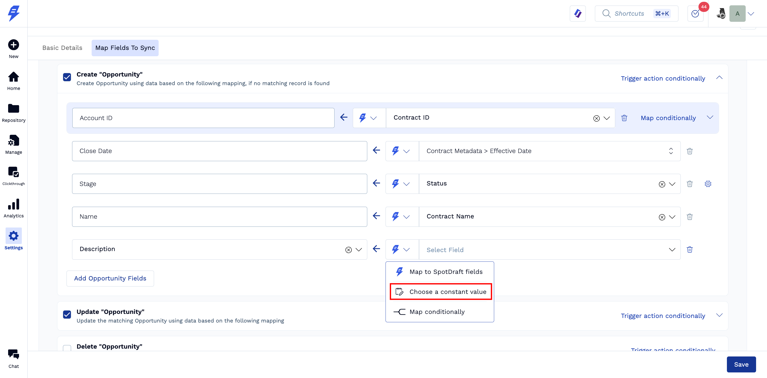This screenshot has width=767, height=378.
Task: Click the Save button
Action: click(741, 364)
